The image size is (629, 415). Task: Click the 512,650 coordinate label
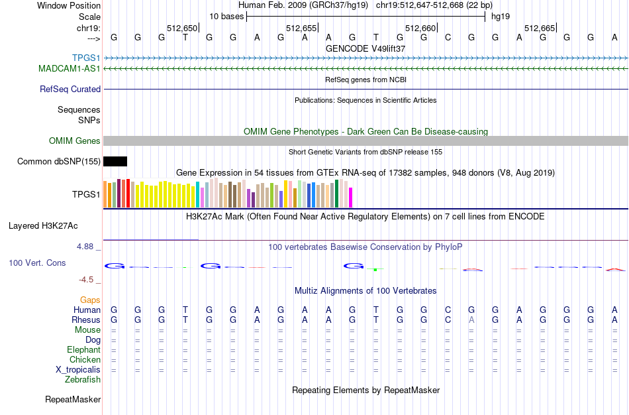point(182,28)
